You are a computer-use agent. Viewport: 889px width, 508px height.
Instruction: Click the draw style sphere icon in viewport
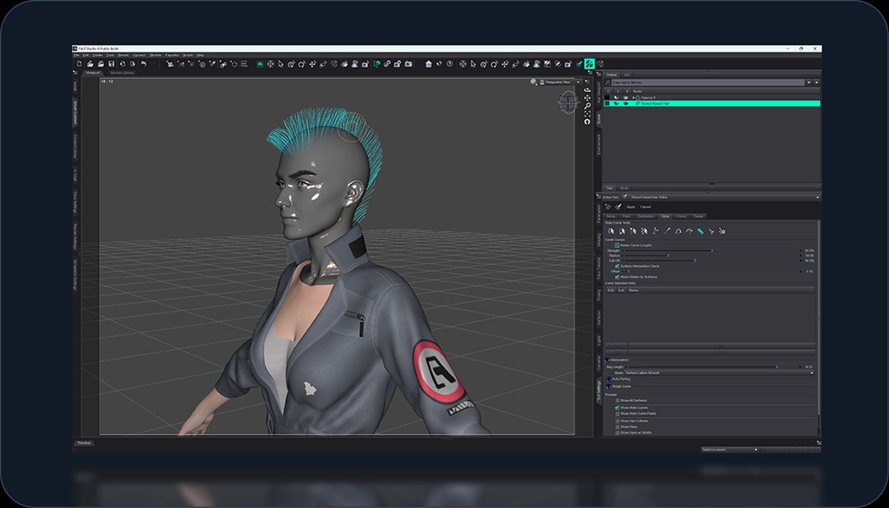coord(533,82)
